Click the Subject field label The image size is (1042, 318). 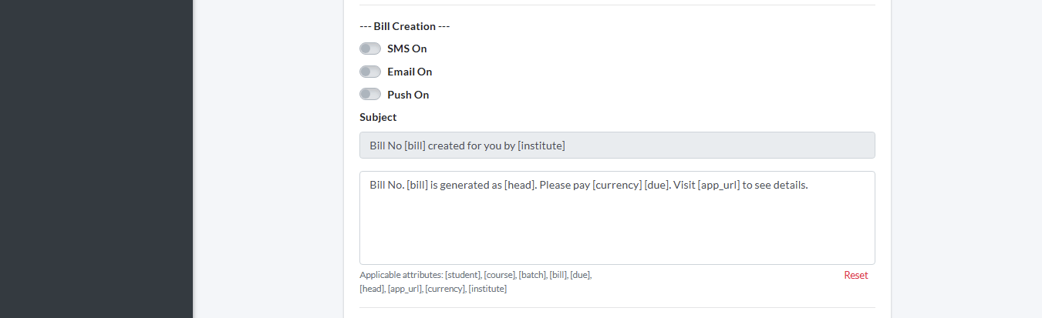[x=378, y=118]
